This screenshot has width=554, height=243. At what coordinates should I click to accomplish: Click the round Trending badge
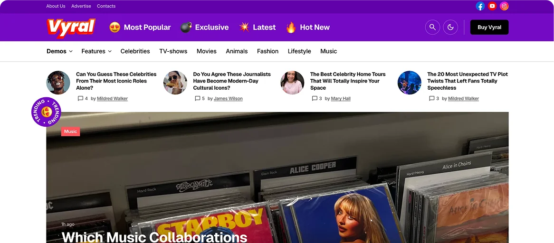click(x=46, y=112)
